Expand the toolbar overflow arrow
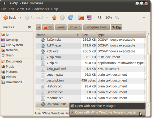This screenshot has width=154, height=120. [x=144, y=18]
